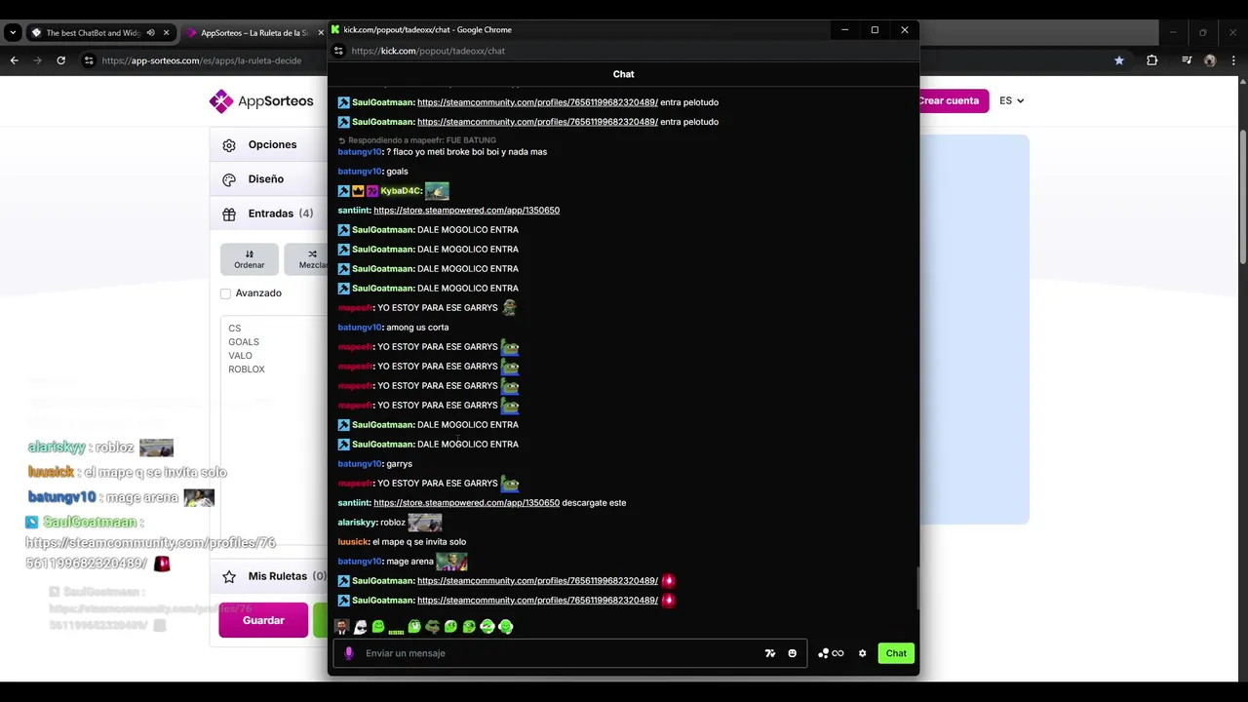Click the purple microphone icon in message box

349,653
